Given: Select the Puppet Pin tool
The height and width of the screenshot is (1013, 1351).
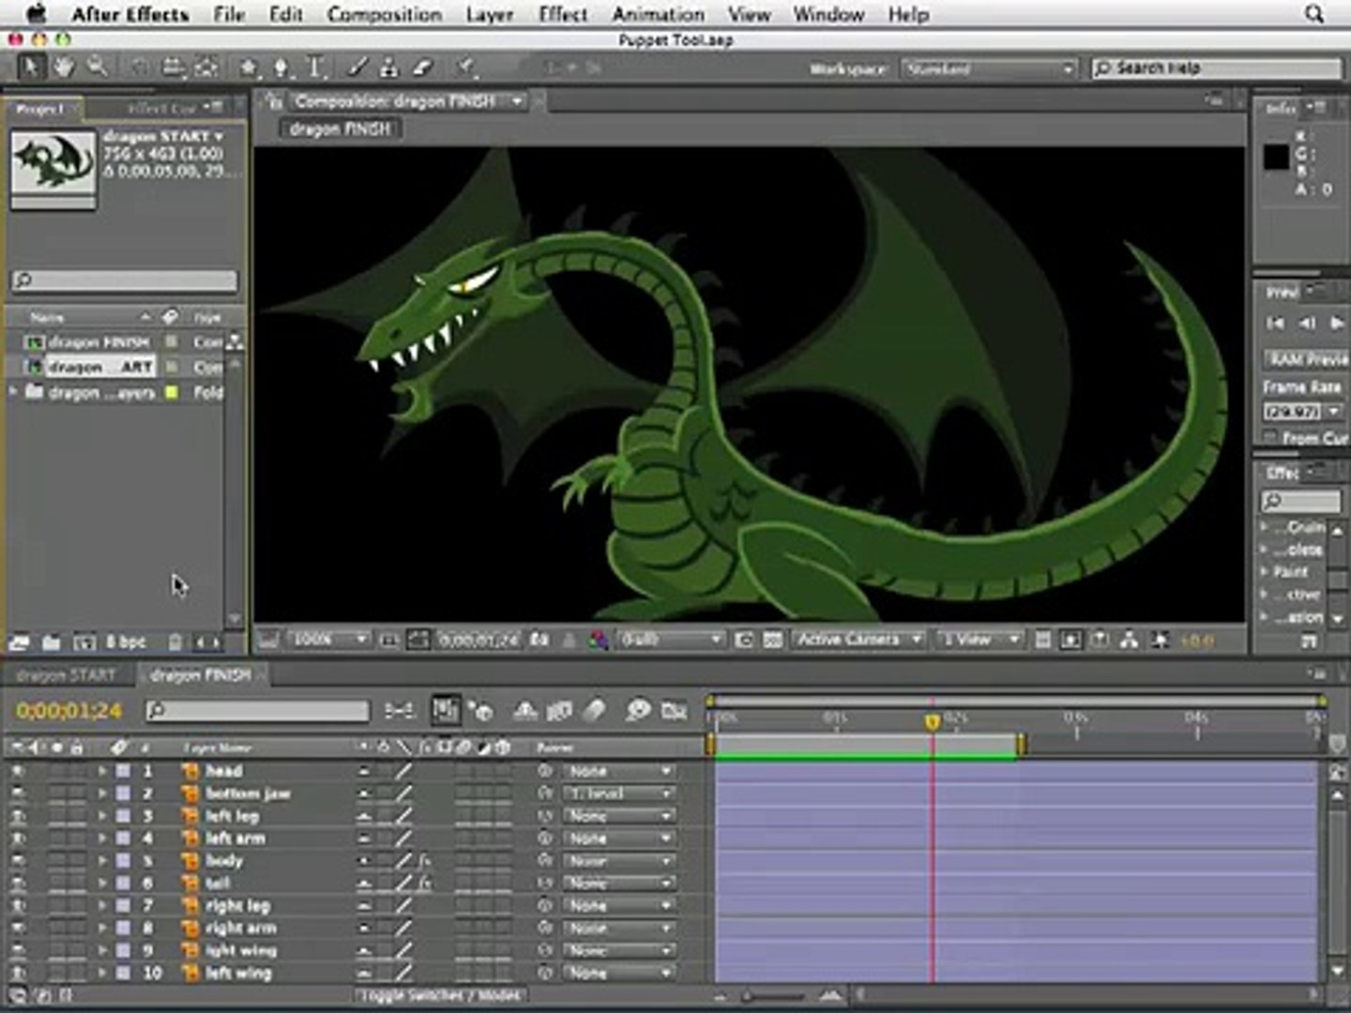Looking at the screenshot, I should [464, 68].
